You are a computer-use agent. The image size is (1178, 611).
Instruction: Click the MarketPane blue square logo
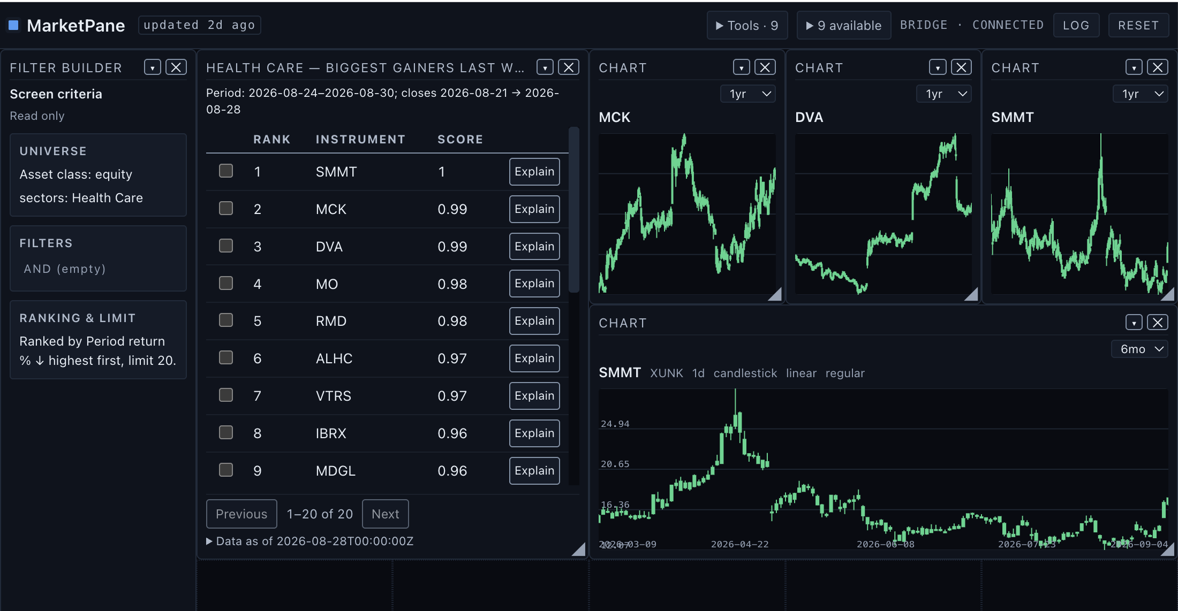tap(13, 25)
